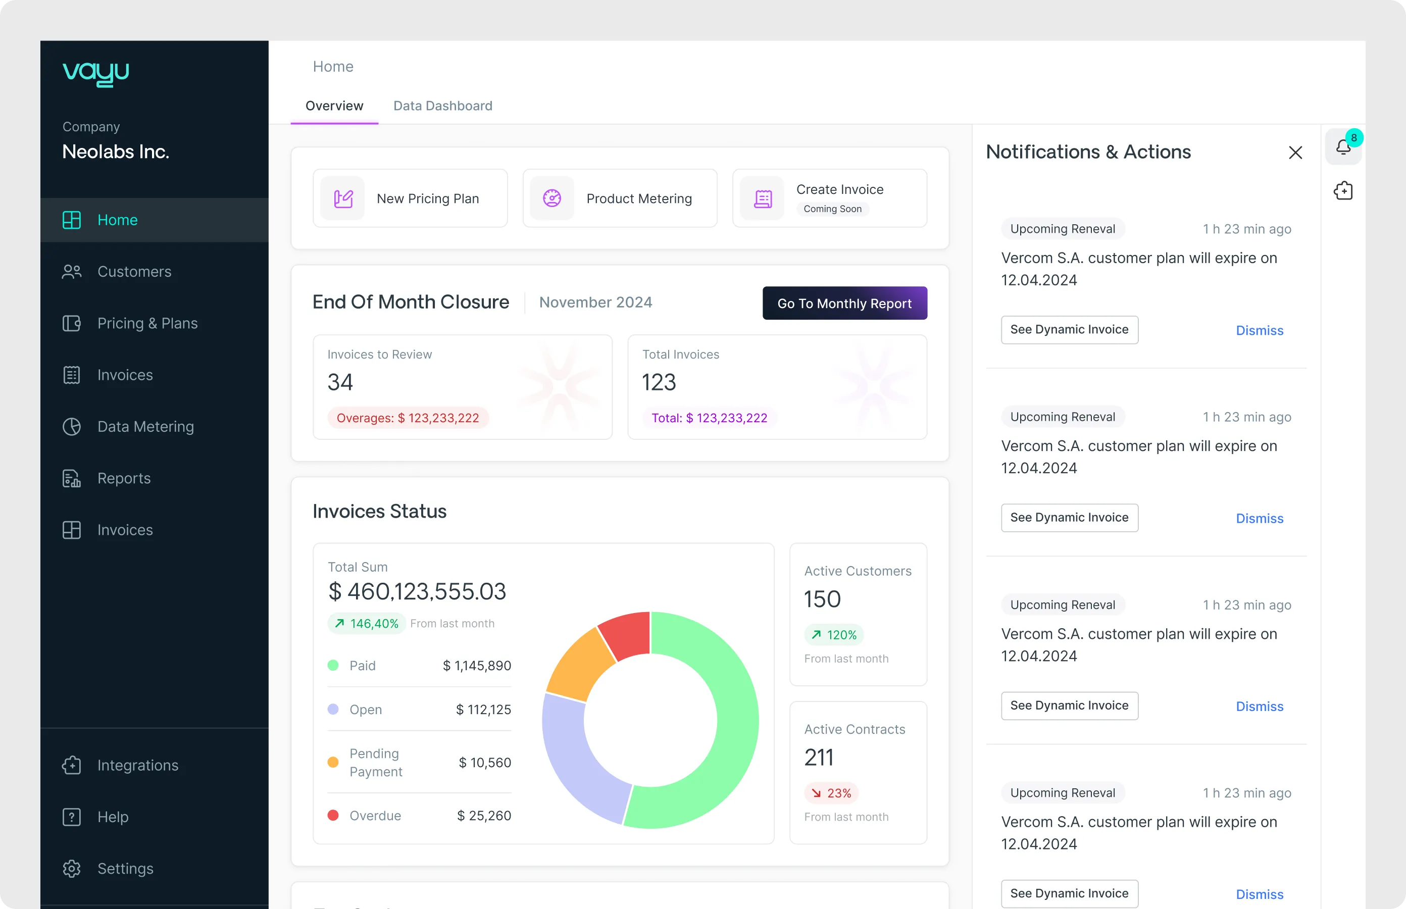Switch to the Data Dashboard tab
This screenshot has height=909, width=1406.
point(443,106)
